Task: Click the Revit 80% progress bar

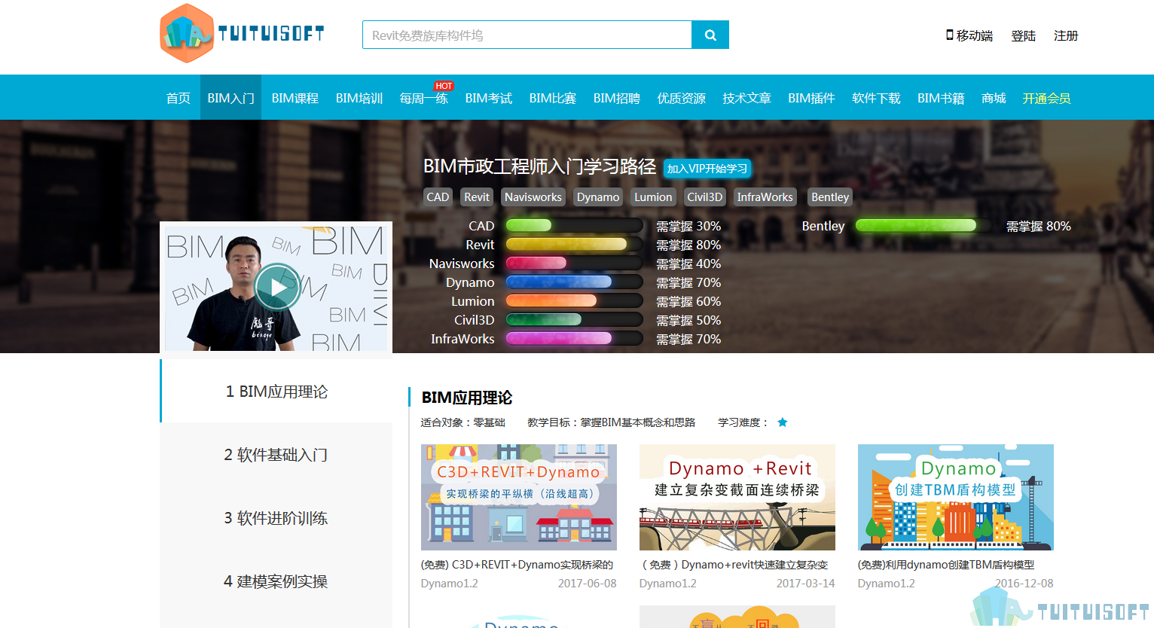Action: point(575,244)
